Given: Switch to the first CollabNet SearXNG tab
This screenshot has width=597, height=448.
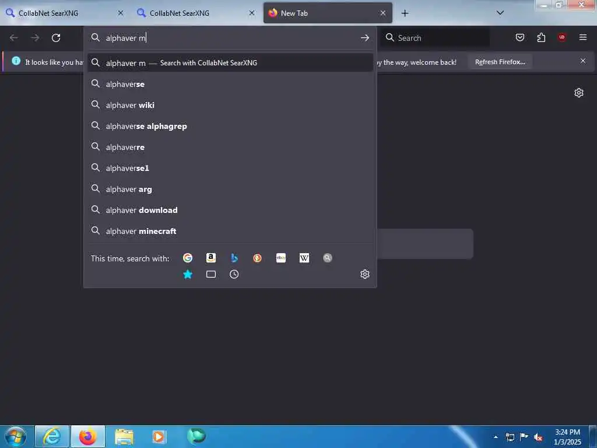Looking at the screenshot, I should (x=65, y=13).
